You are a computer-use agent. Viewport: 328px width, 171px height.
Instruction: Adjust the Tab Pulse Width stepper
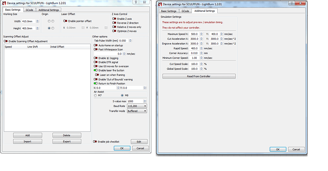(130, 41)
